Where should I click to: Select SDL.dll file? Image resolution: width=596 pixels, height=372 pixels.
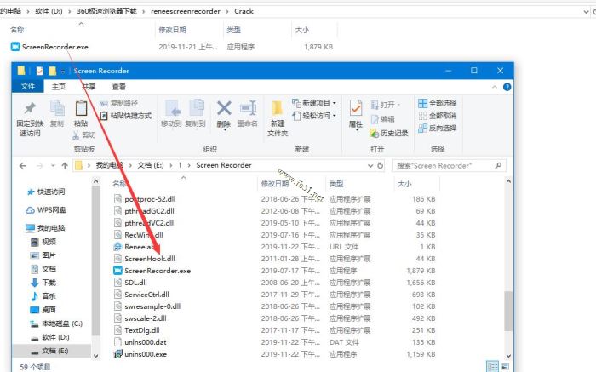click(130, 283)
